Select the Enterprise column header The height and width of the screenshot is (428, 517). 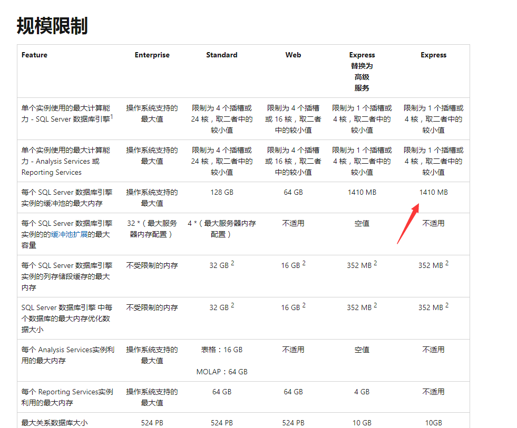pos(152,55)
